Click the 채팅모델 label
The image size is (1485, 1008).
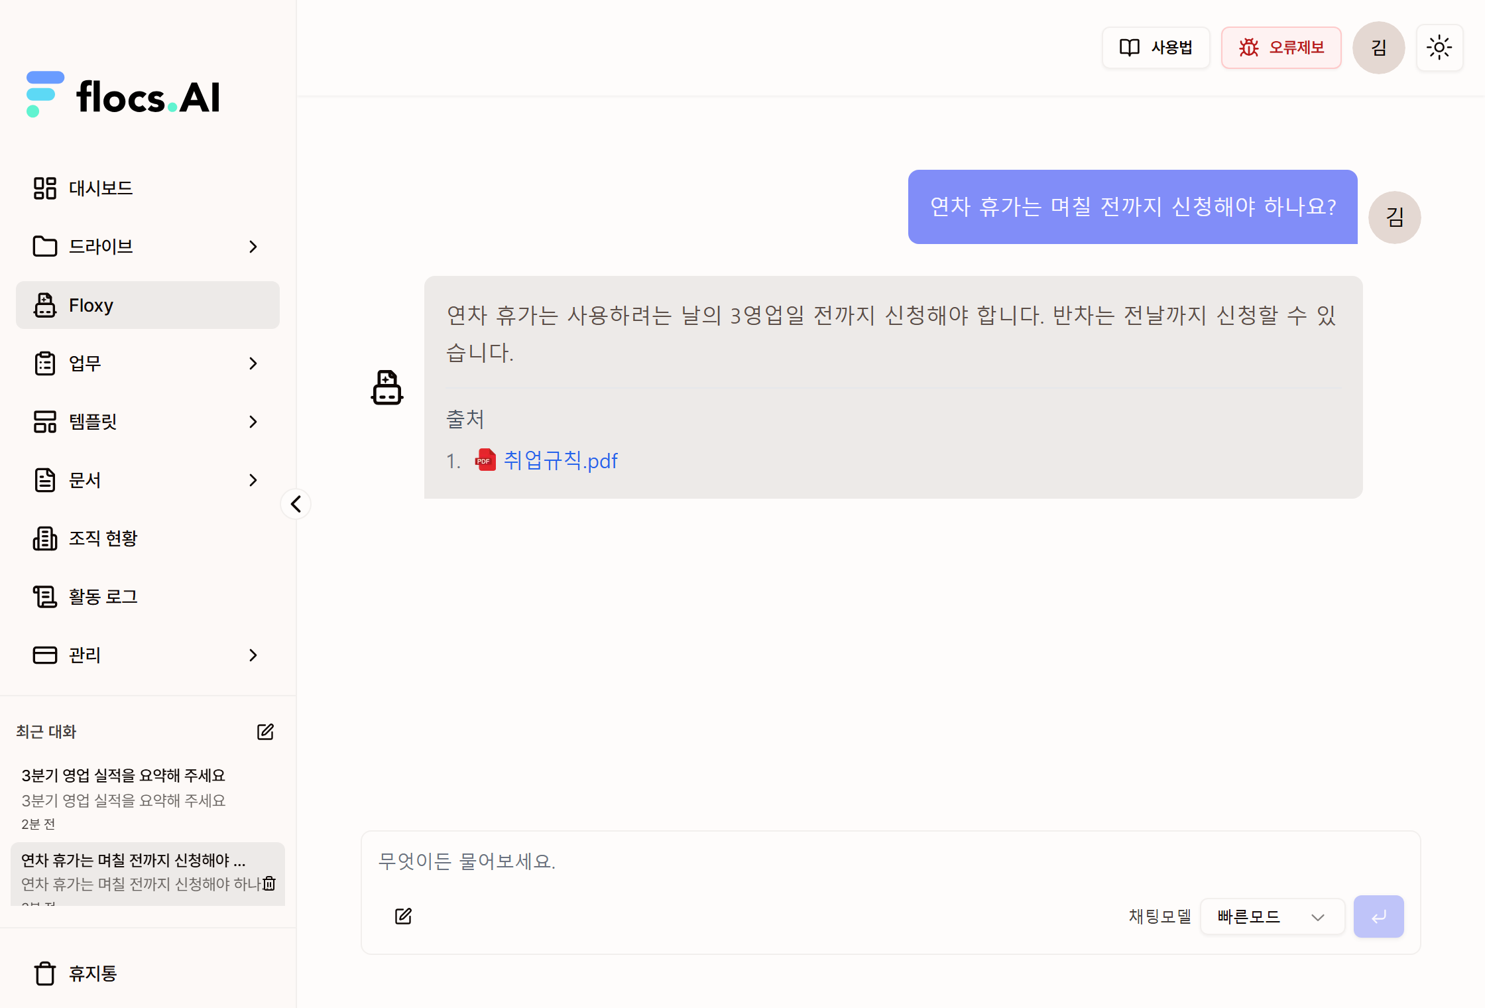point(1159,916)
